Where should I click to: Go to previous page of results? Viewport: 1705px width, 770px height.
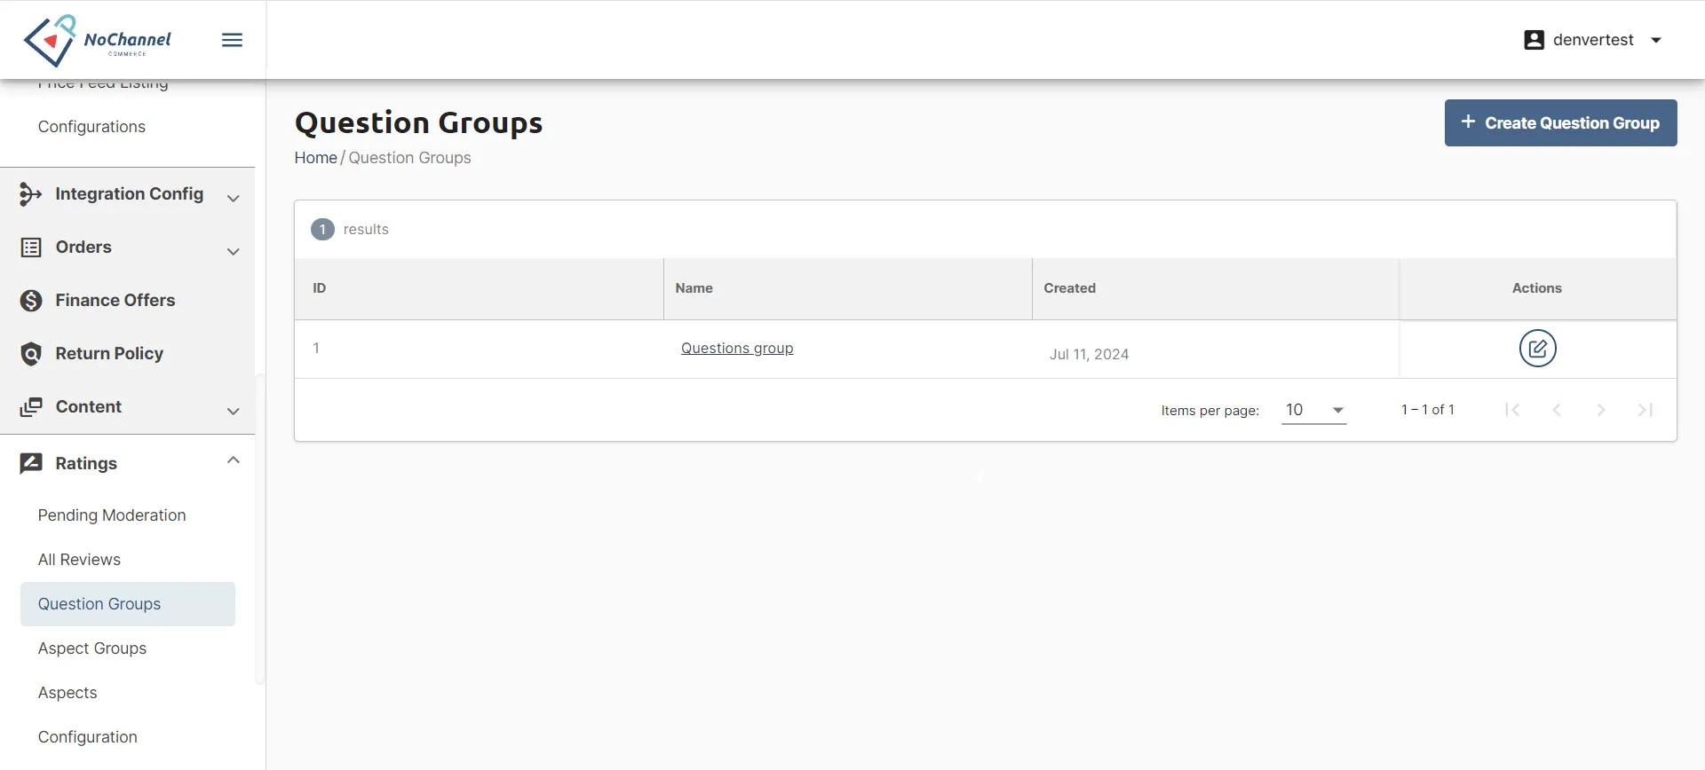(1557, 410)
